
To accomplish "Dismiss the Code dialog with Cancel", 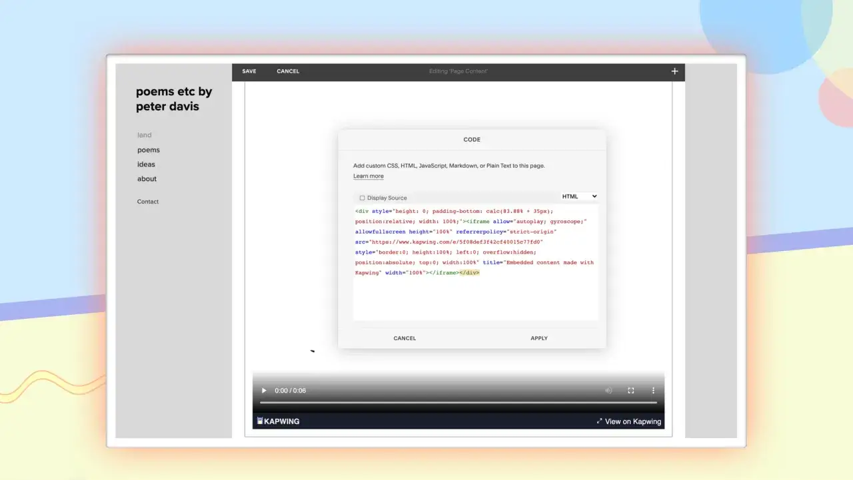I will point(405,338).
